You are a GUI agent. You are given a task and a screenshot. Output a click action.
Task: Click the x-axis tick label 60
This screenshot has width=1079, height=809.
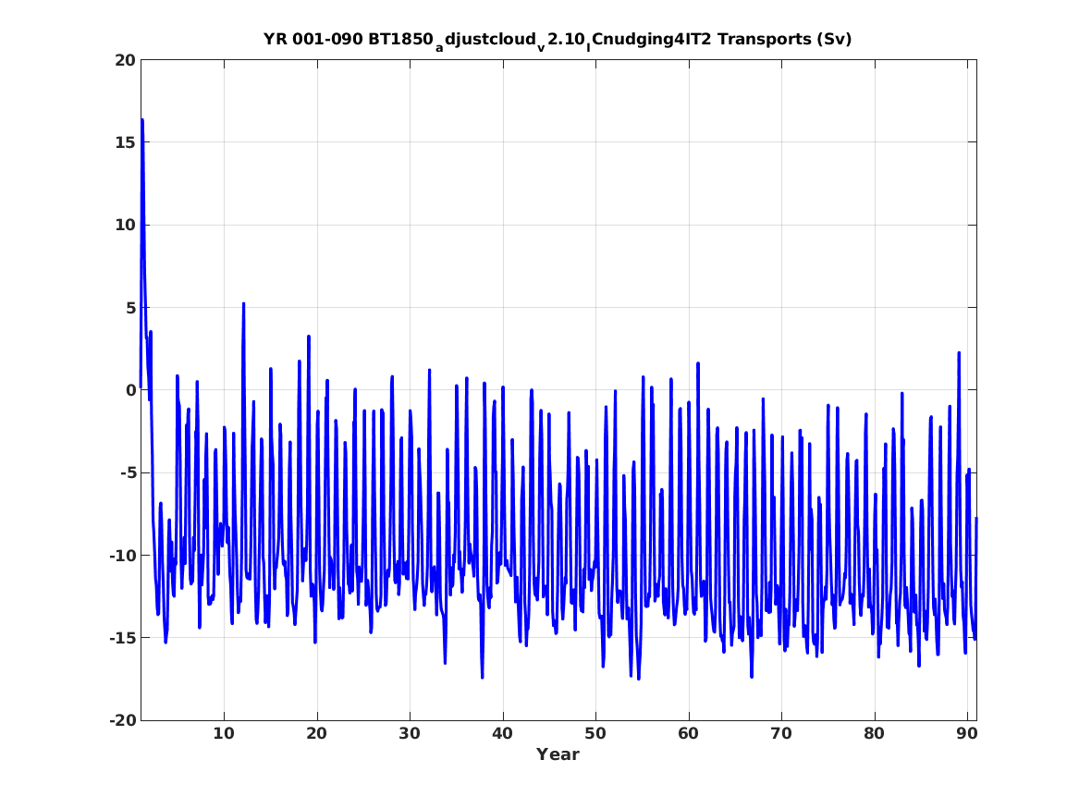click(688, 733)
